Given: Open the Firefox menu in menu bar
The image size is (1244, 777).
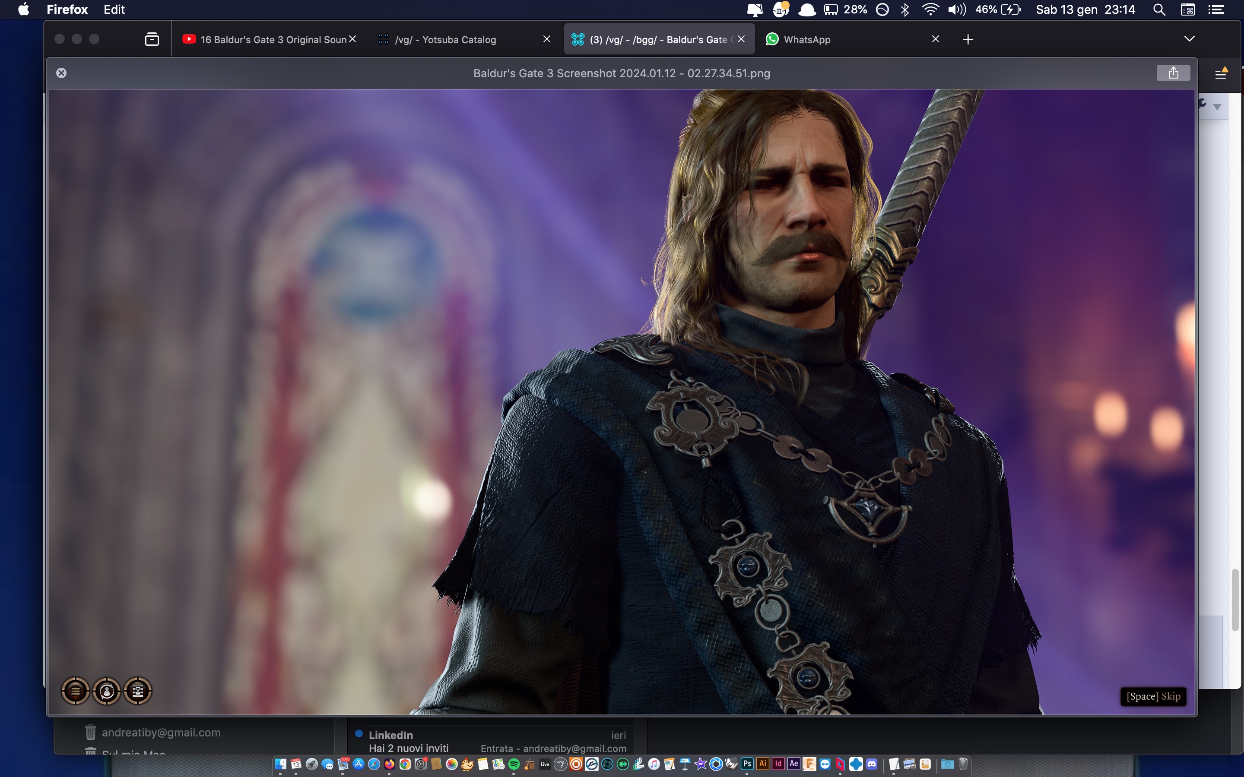Looking at the screenshot, I should point(67,9).
